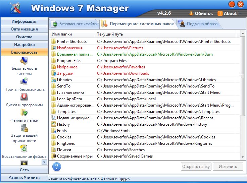Open the Разное. Утилиты sidebar section
This screenshot has width=247, height=183.
click(24, 178)
